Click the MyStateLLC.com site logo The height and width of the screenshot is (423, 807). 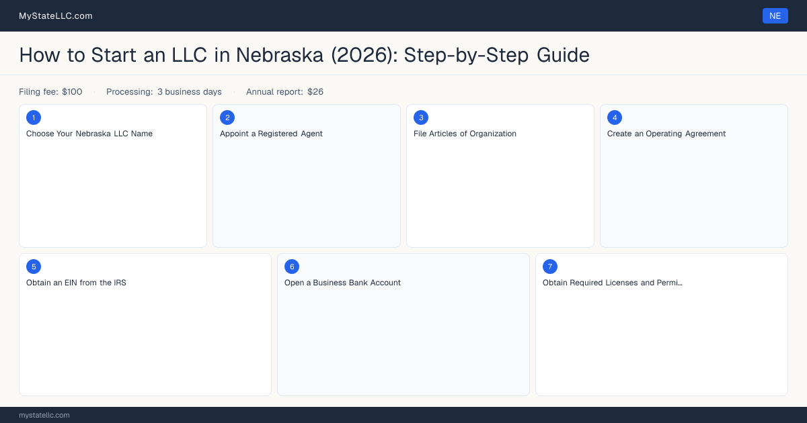56,15
